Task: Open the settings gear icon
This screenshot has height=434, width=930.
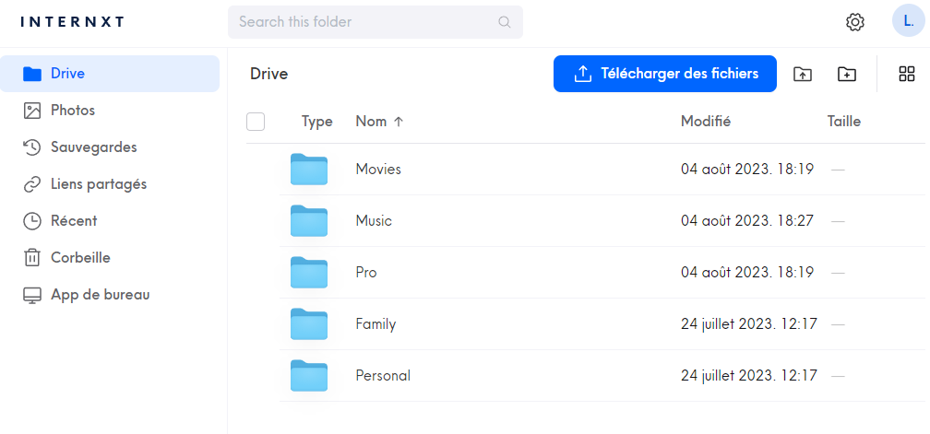Action: (x=854, y=22)
